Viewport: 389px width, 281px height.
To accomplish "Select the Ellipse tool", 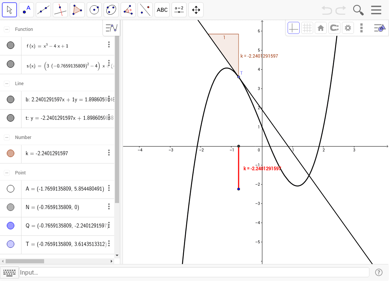I will click(111, 10).
